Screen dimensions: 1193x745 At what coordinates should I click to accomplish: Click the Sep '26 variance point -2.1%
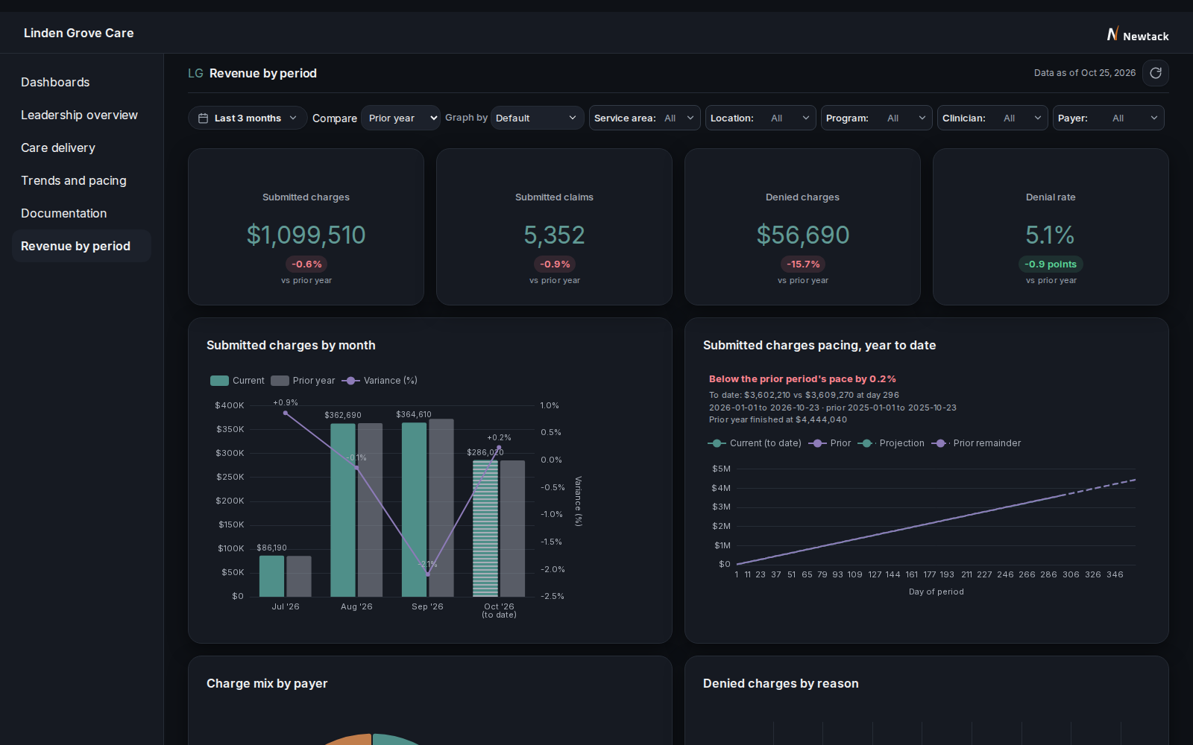[428, 574]
